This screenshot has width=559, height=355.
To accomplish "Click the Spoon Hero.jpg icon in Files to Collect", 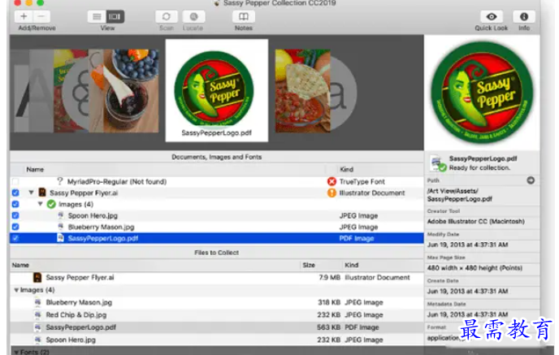I will tap(37, 340).
